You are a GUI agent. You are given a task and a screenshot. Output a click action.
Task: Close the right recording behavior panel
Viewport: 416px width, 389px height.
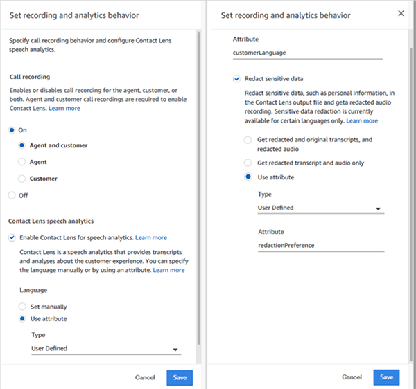tap(401, 14)
